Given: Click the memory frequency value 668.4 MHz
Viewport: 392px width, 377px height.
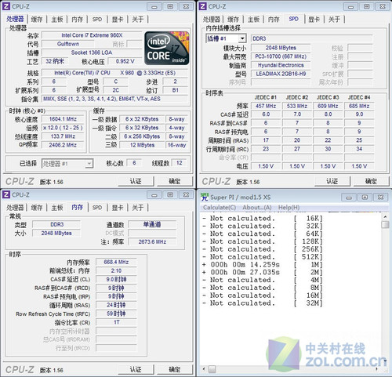Looking at the screenshot, I should tap(116, 262).
